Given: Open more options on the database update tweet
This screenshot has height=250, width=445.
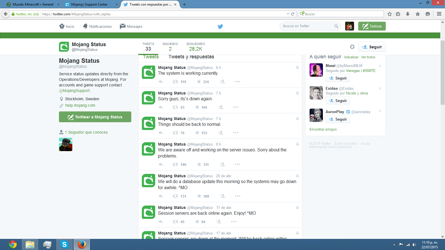Looking at the screenshot, I should (237, 196).
